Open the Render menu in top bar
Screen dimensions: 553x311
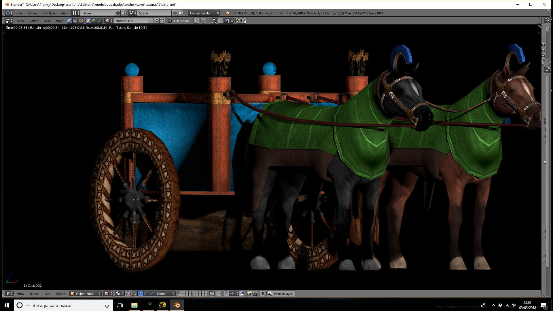33,13
